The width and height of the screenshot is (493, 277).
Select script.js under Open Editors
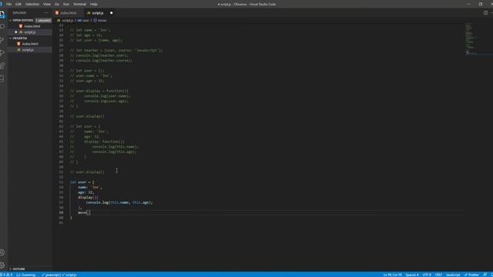coord(30,32)
